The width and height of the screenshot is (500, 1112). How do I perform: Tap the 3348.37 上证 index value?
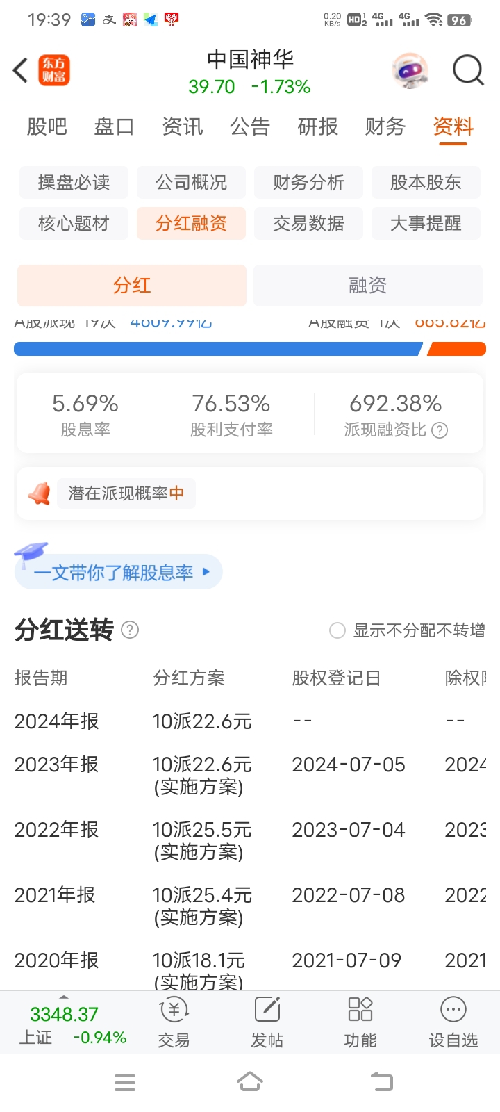click(64, 1015)
